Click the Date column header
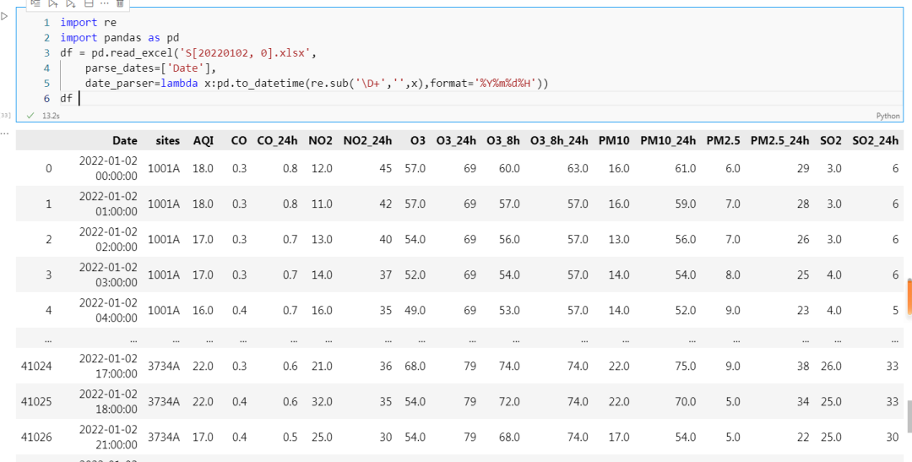Image resolution: width=912 pixels, height=462 pixels. point(124,140)
